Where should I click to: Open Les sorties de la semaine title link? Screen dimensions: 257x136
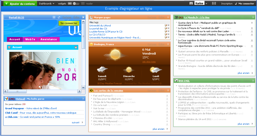(x=109, y=90)
